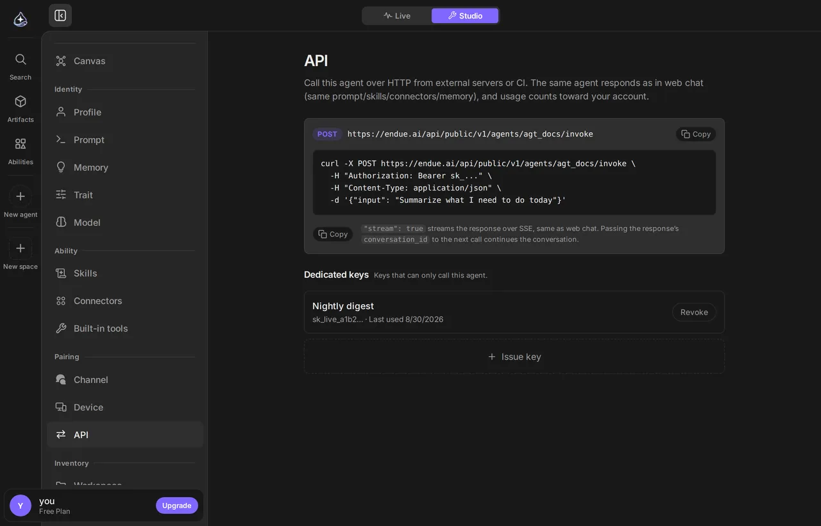Click the Endue logo icon
This screenshot has height=526, width=821.
click(x=21, y=19)
